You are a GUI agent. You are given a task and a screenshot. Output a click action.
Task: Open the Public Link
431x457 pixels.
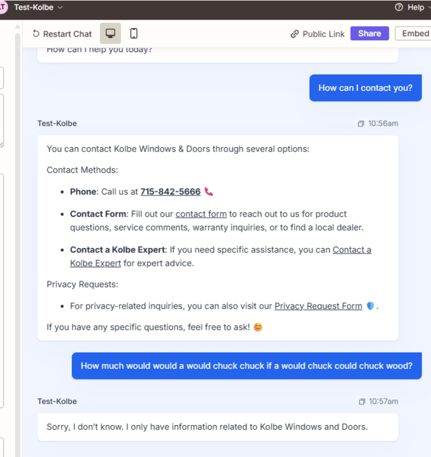click(x=323, y=34)
